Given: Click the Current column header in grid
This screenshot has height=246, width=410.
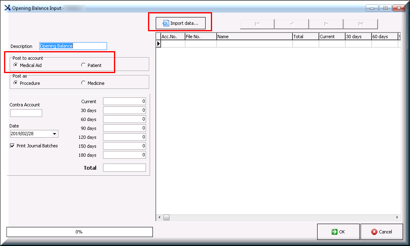Looking at the screenshot, I should (332, 37).
